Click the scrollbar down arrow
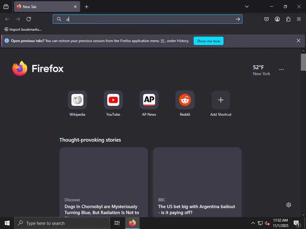Screen dimensions: 306x229 coord(303,215)
